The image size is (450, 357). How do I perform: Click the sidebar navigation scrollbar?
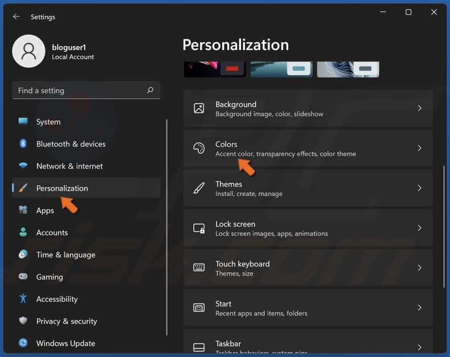[167, 227]
